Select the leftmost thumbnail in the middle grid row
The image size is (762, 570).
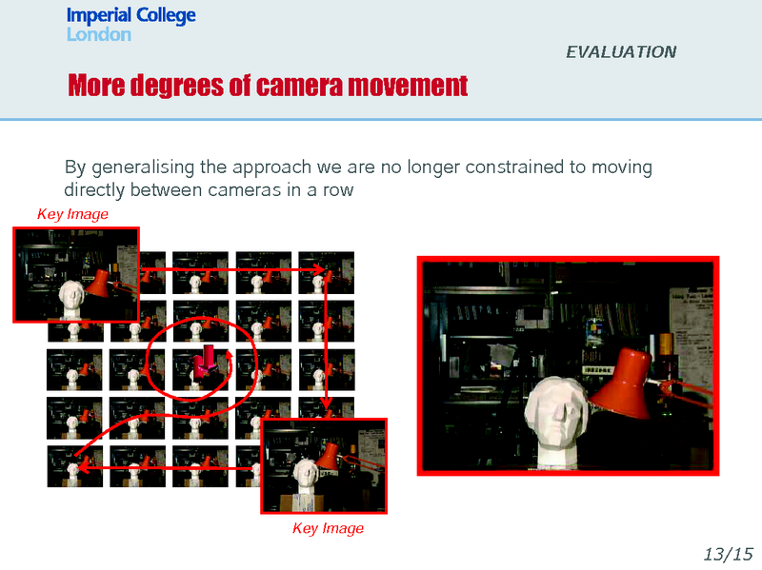[x=74, y=369]
